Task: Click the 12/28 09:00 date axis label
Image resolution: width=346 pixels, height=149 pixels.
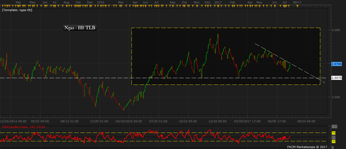Action: pos(218,121)
